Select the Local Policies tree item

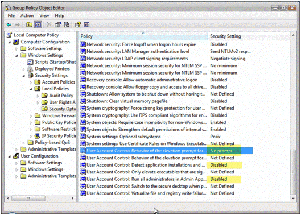[55, 89]
